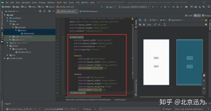Click the yellow warning triangle in the design toolbar

tap(206, 20)
